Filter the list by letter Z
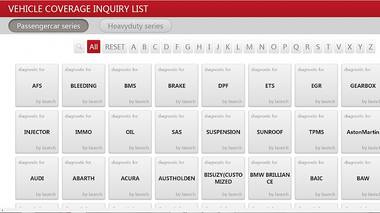Screen dimensions: 380x213 pos(370,46)
